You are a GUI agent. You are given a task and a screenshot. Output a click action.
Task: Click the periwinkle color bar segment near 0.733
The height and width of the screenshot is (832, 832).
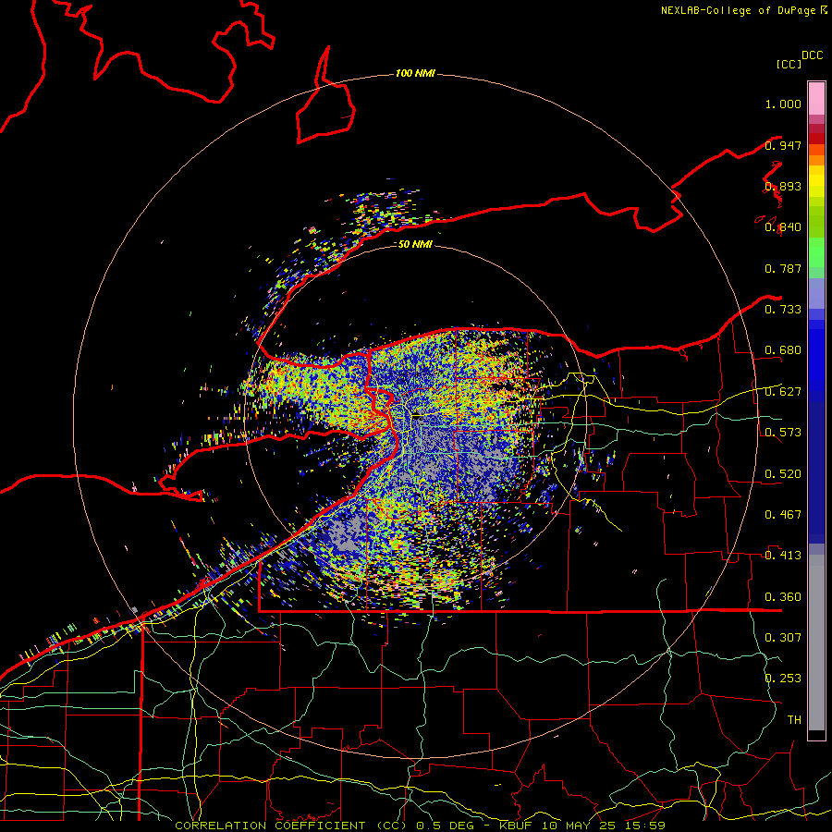click(x=816, y=293)
